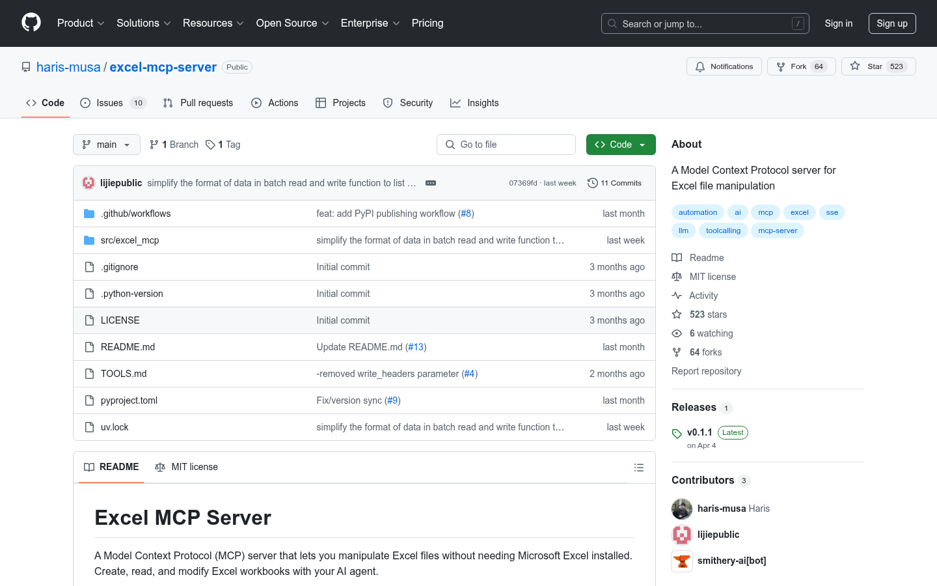Click the lijiepublic contributor avatar
This screenshot has height=586, width=937.
click(682, 535)
